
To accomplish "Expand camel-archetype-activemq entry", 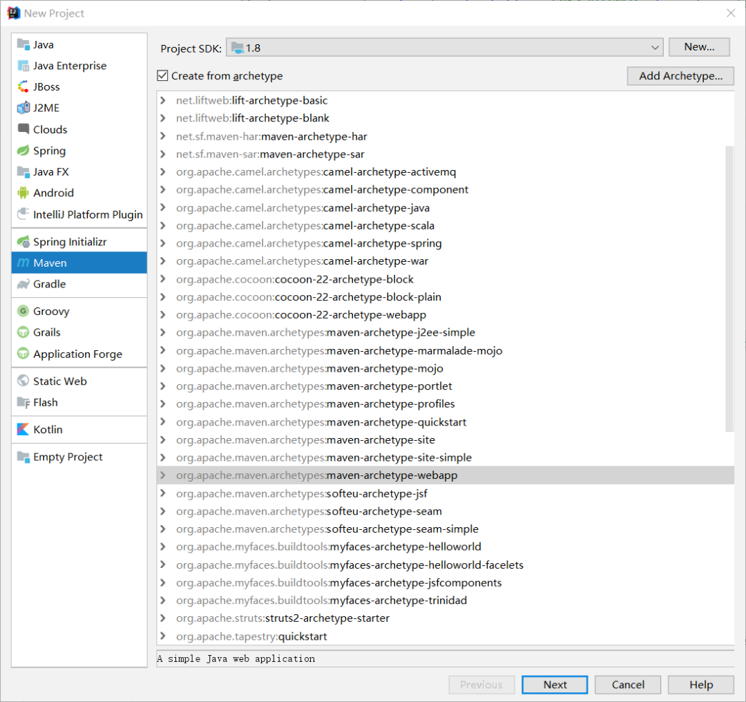I will coord(163,171).
